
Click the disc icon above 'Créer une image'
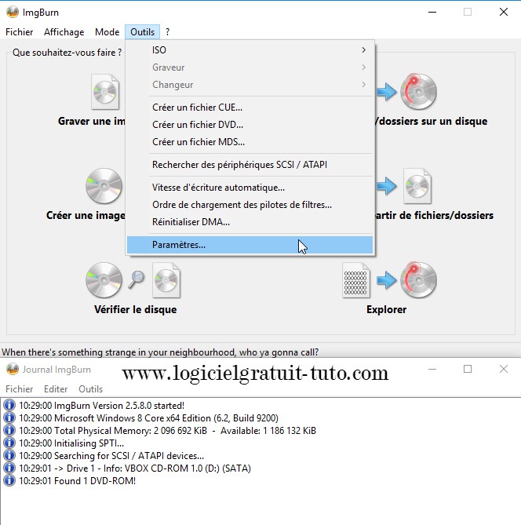click(104, 186)
